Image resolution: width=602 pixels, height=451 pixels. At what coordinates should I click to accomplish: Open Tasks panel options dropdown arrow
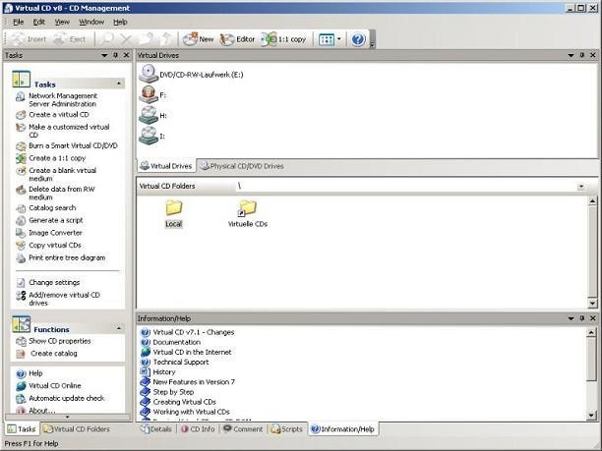click(104, 56)
